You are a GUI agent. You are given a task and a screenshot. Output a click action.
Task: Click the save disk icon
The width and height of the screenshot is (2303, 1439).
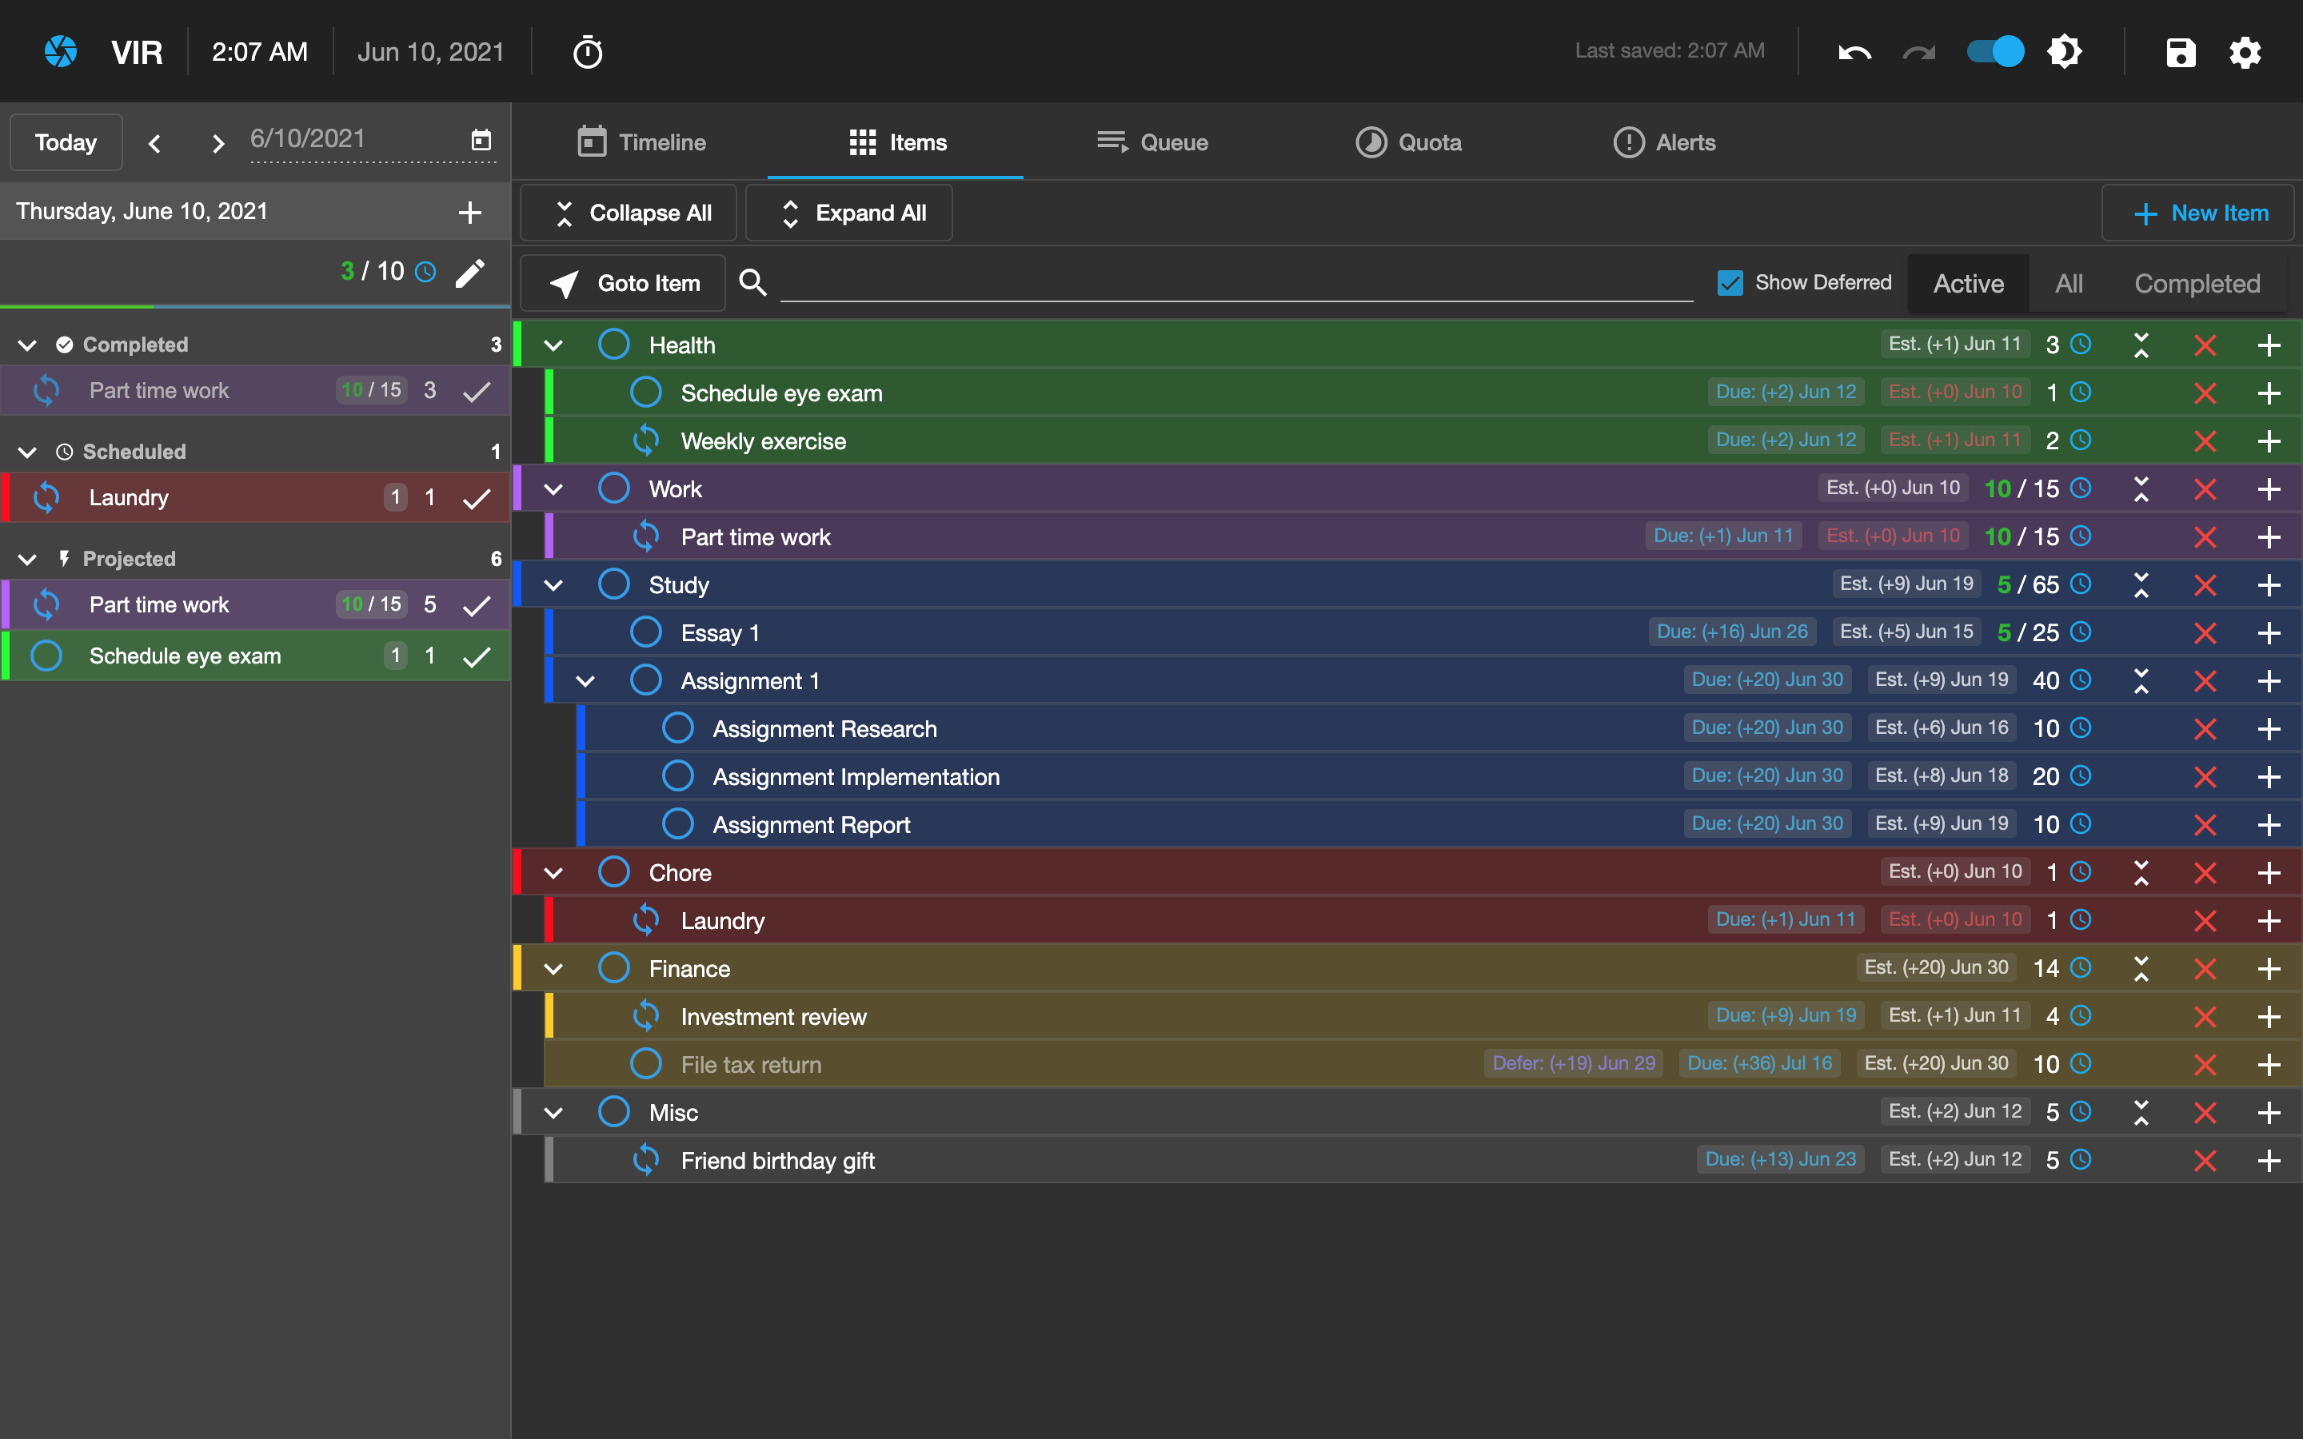coord(2180,51)
